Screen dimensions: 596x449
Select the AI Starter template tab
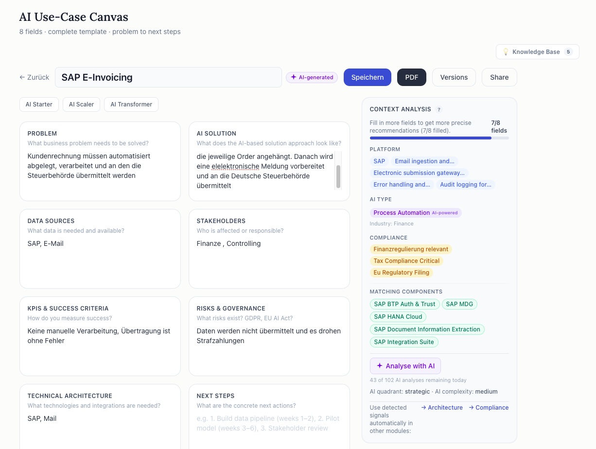[39, 104]
